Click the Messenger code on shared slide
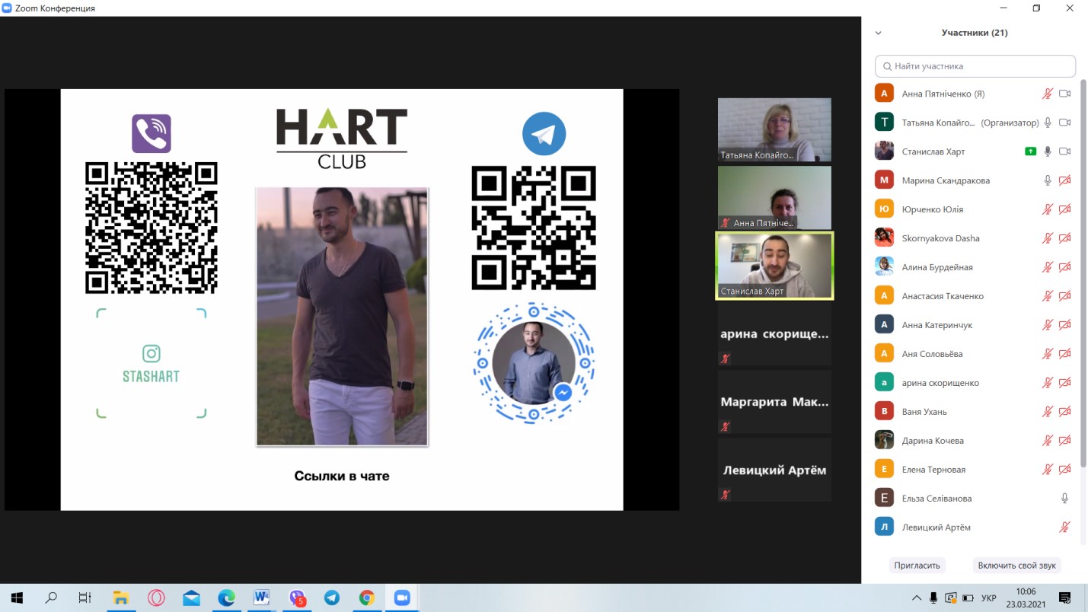 (534, 363)
